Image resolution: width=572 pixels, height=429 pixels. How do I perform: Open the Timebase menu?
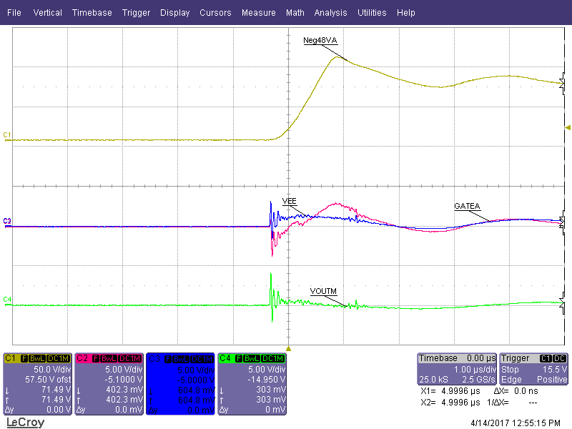tap(92, 13)
